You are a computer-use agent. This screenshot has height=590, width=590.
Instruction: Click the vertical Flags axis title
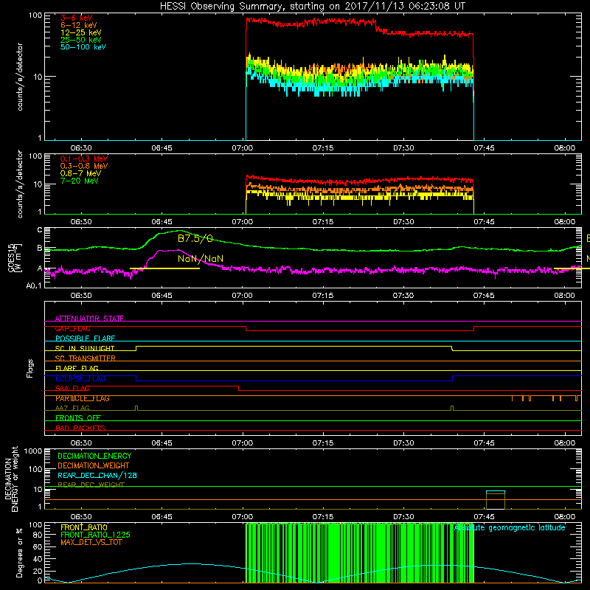pyautogui.click(x=30, y=368)
